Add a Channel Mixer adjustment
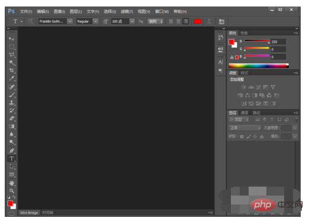 [x=269, y=95]
